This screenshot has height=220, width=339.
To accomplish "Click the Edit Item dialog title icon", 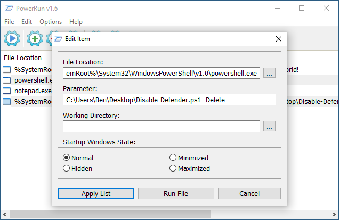I will point(59,39).
